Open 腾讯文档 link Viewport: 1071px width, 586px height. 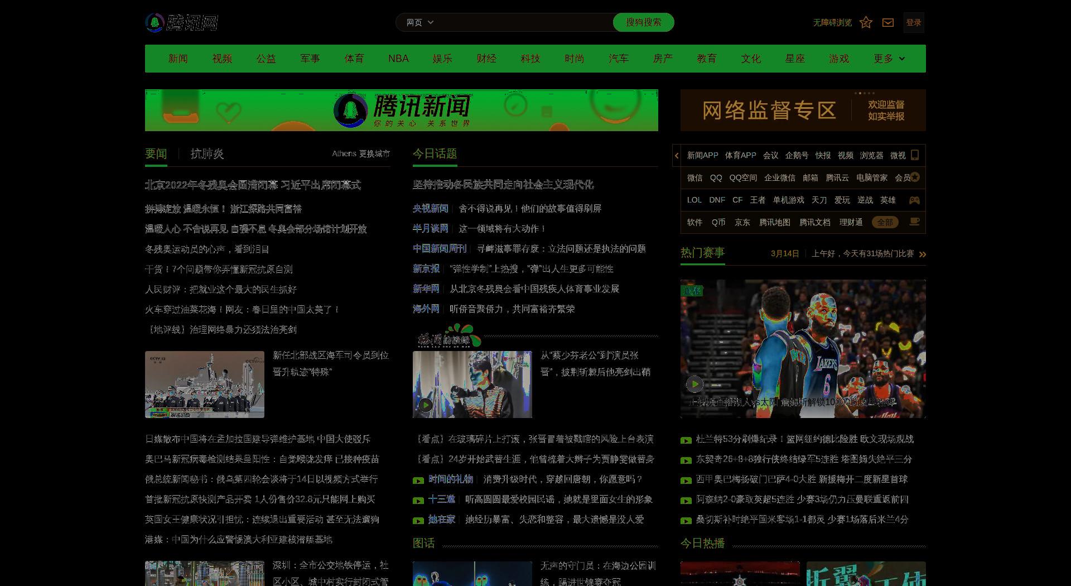click(x=815, y=222)
